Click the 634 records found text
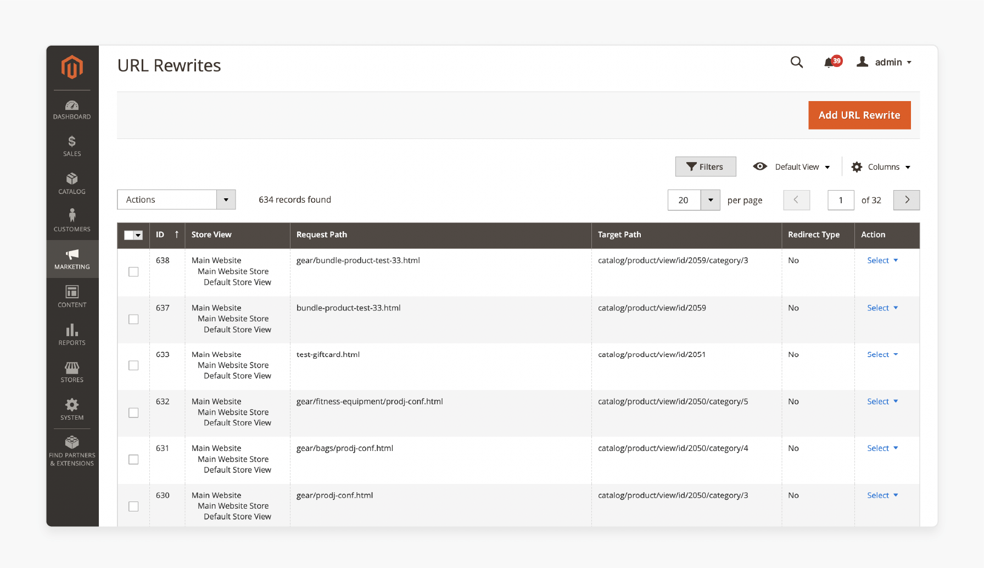Screen dimensions: 984x568 [x=295, y=199]
